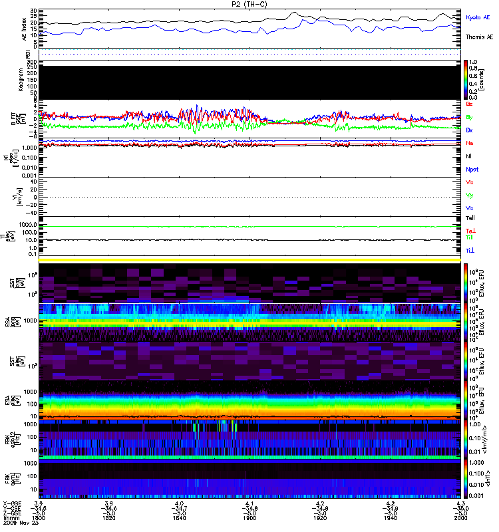
Task: Click the 1800 time tick label
Action: click(x=39, y=518)
